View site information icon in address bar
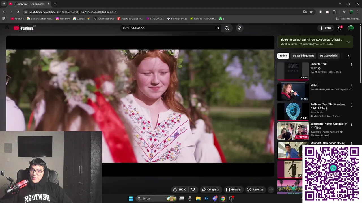 pyautogui.click(x=26, y=12)
